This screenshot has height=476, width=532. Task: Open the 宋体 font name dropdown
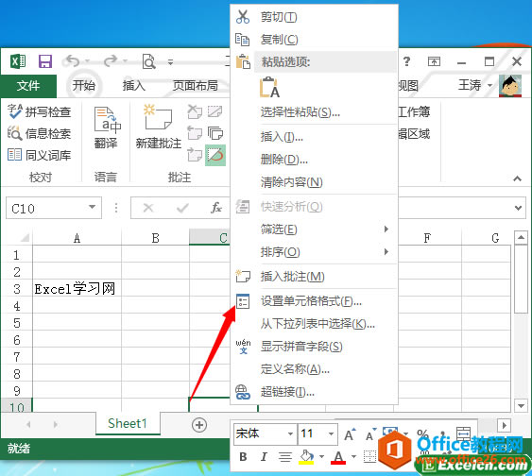click(290, 433)
